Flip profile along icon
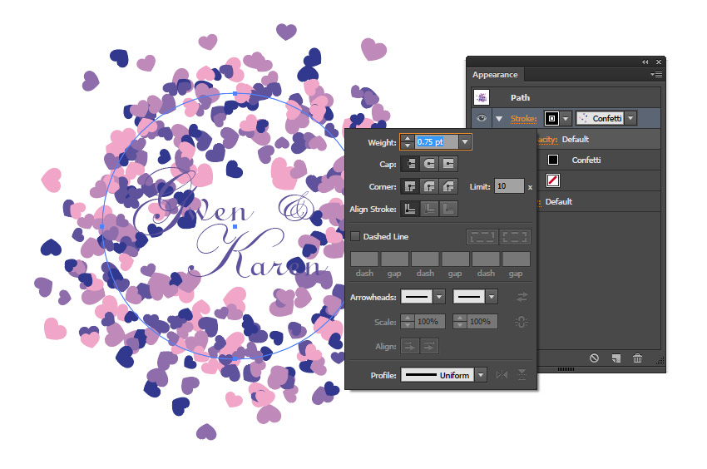 (502, 375)
